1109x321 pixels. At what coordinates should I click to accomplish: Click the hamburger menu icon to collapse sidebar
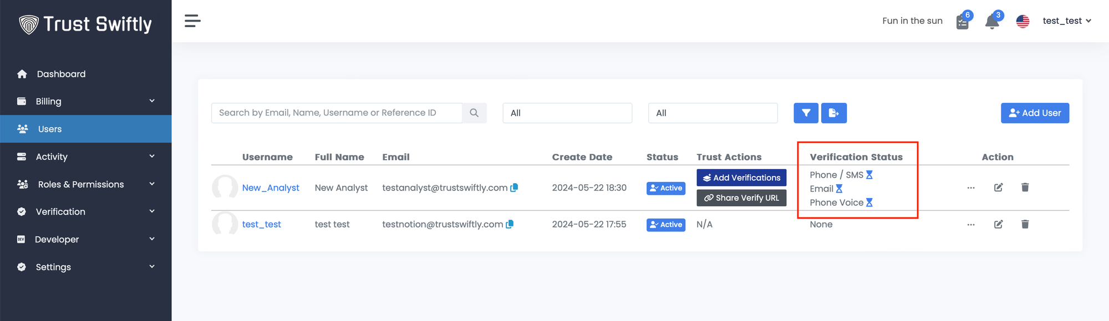pos(192,21)
